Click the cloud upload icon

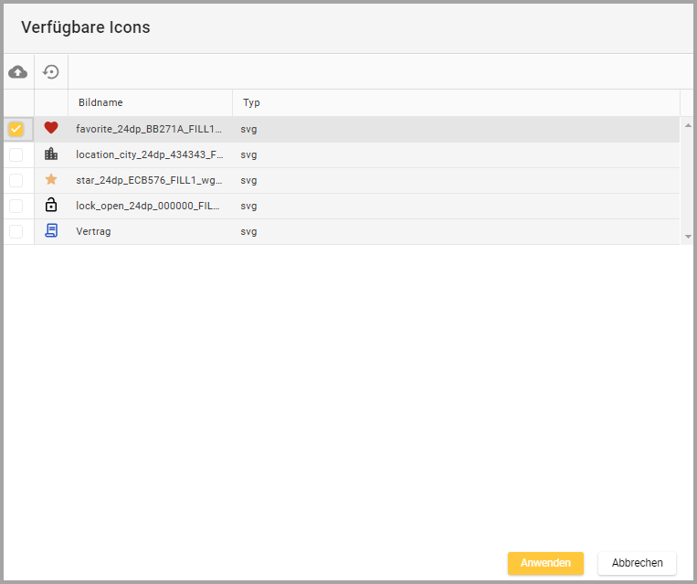point(18,71)
